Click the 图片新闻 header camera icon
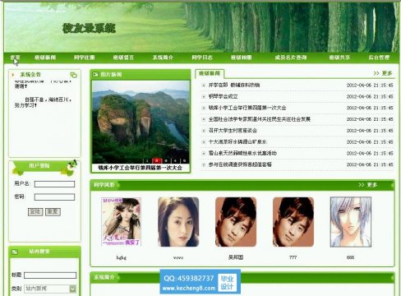This screenshot has width=401, height=296. tap(95, 75)
